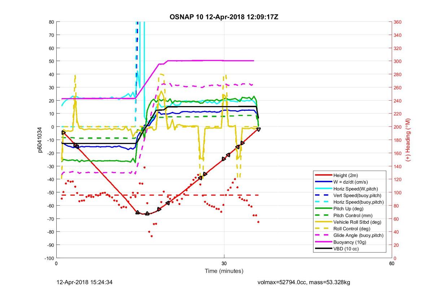Click the -100 tick label on depth axis

tap(49, 258)
